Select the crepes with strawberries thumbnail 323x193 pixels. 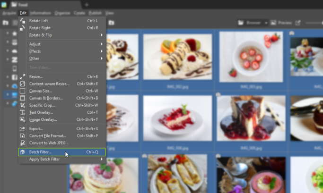[x=177, y=174]
